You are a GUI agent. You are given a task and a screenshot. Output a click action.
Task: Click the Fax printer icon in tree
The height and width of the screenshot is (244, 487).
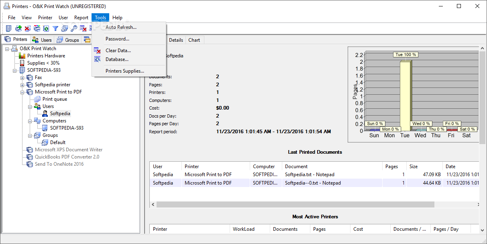click(x=30, y=77)
